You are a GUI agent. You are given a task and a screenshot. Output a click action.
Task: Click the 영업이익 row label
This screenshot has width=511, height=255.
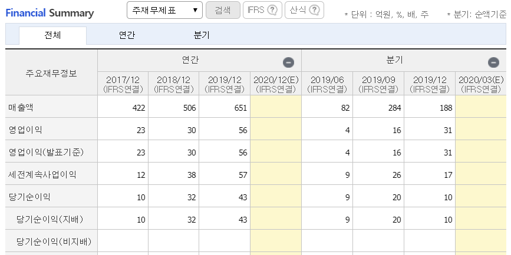click(x=25, y=130)
